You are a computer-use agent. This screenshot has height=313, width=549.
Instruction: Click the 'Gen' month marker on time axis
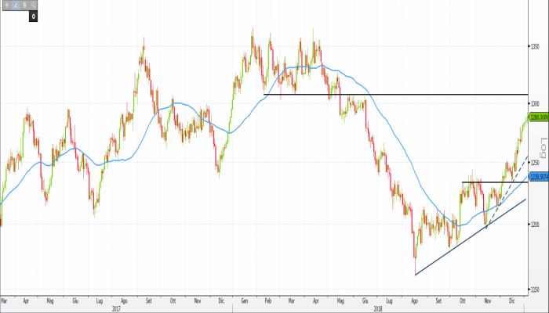click(245, 300)
